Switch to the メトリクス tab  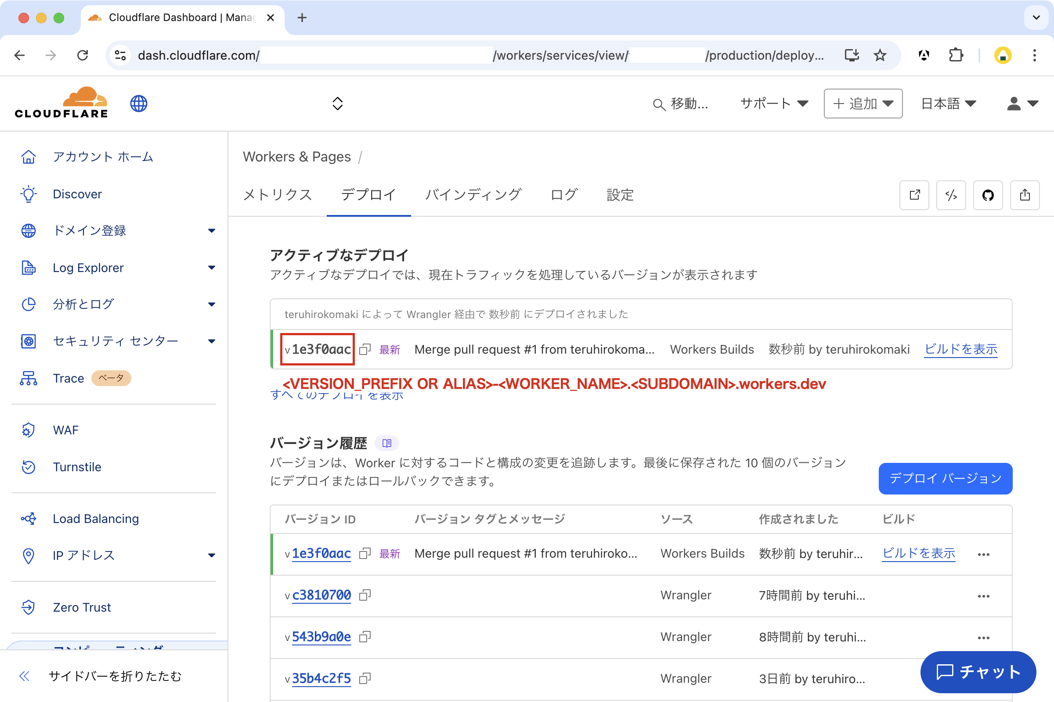(x=278, y=195)
